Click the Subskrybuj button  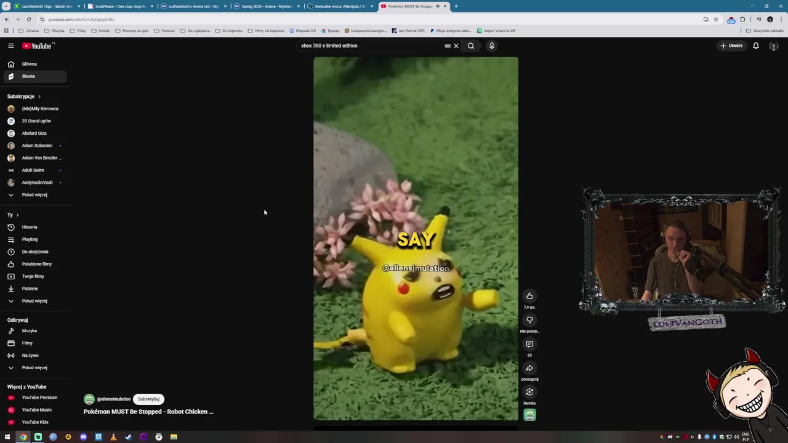point(148,399)
